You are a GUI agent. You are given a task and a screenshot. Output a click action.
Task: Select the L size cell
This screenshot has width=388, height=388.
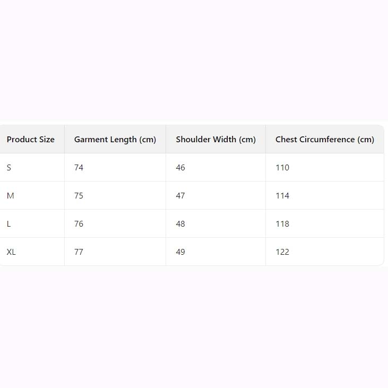(9, 224)
